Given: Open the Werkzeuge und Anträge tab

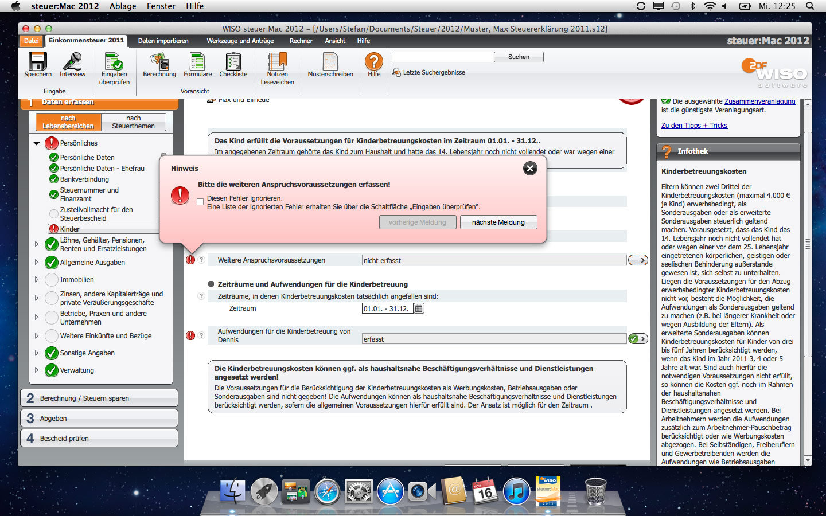Looking at the screenshot, I should (240, 41).
